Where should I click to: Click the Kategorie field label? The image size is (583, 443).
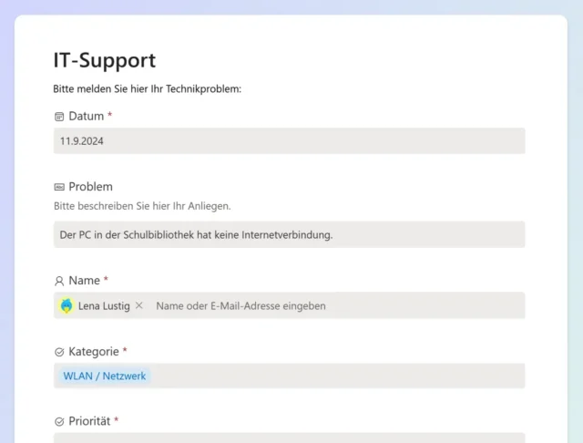94,351
